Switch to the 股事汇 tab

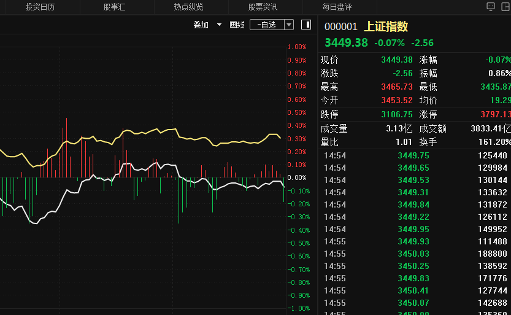114,7
